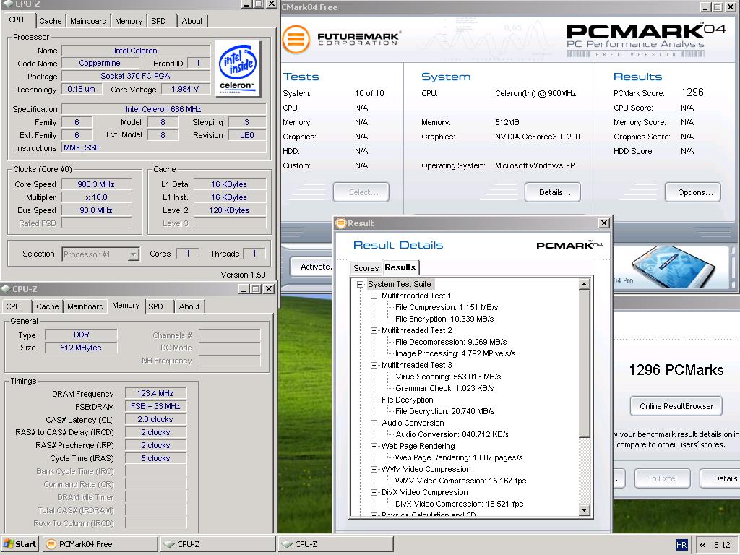740x555 pixels.
Task: Click the Windows Start flag icon
Action: [x=9, y=543]
